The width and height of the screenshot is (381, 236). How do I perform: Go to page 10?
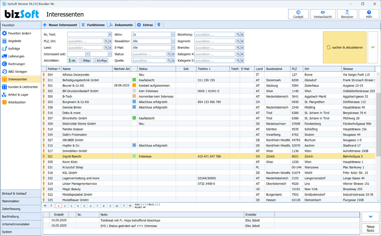click(117, 206)
